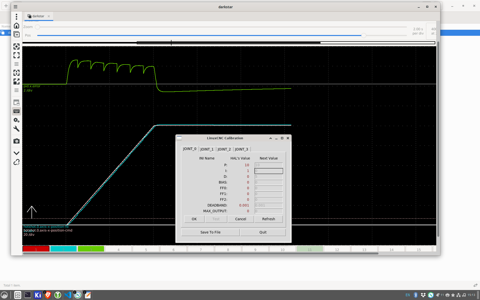Click the FF0 next value field

[x=269, y=188]
